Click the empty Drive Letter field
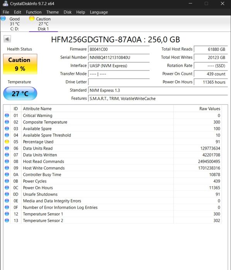The image size is (231, 270). click(119, 82)
